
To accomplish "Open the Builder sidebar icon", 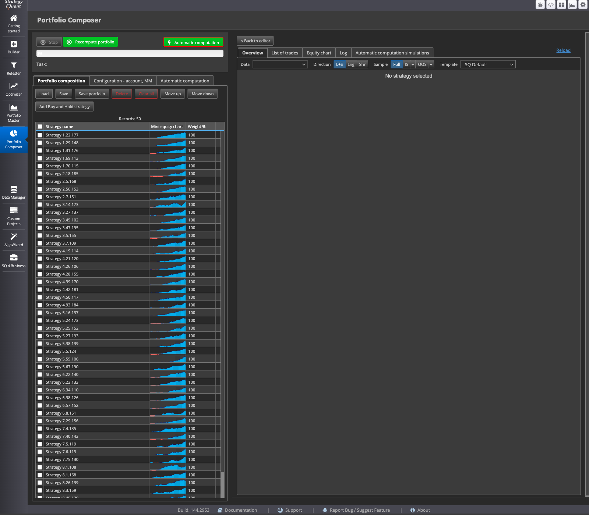I will (14, 44).
